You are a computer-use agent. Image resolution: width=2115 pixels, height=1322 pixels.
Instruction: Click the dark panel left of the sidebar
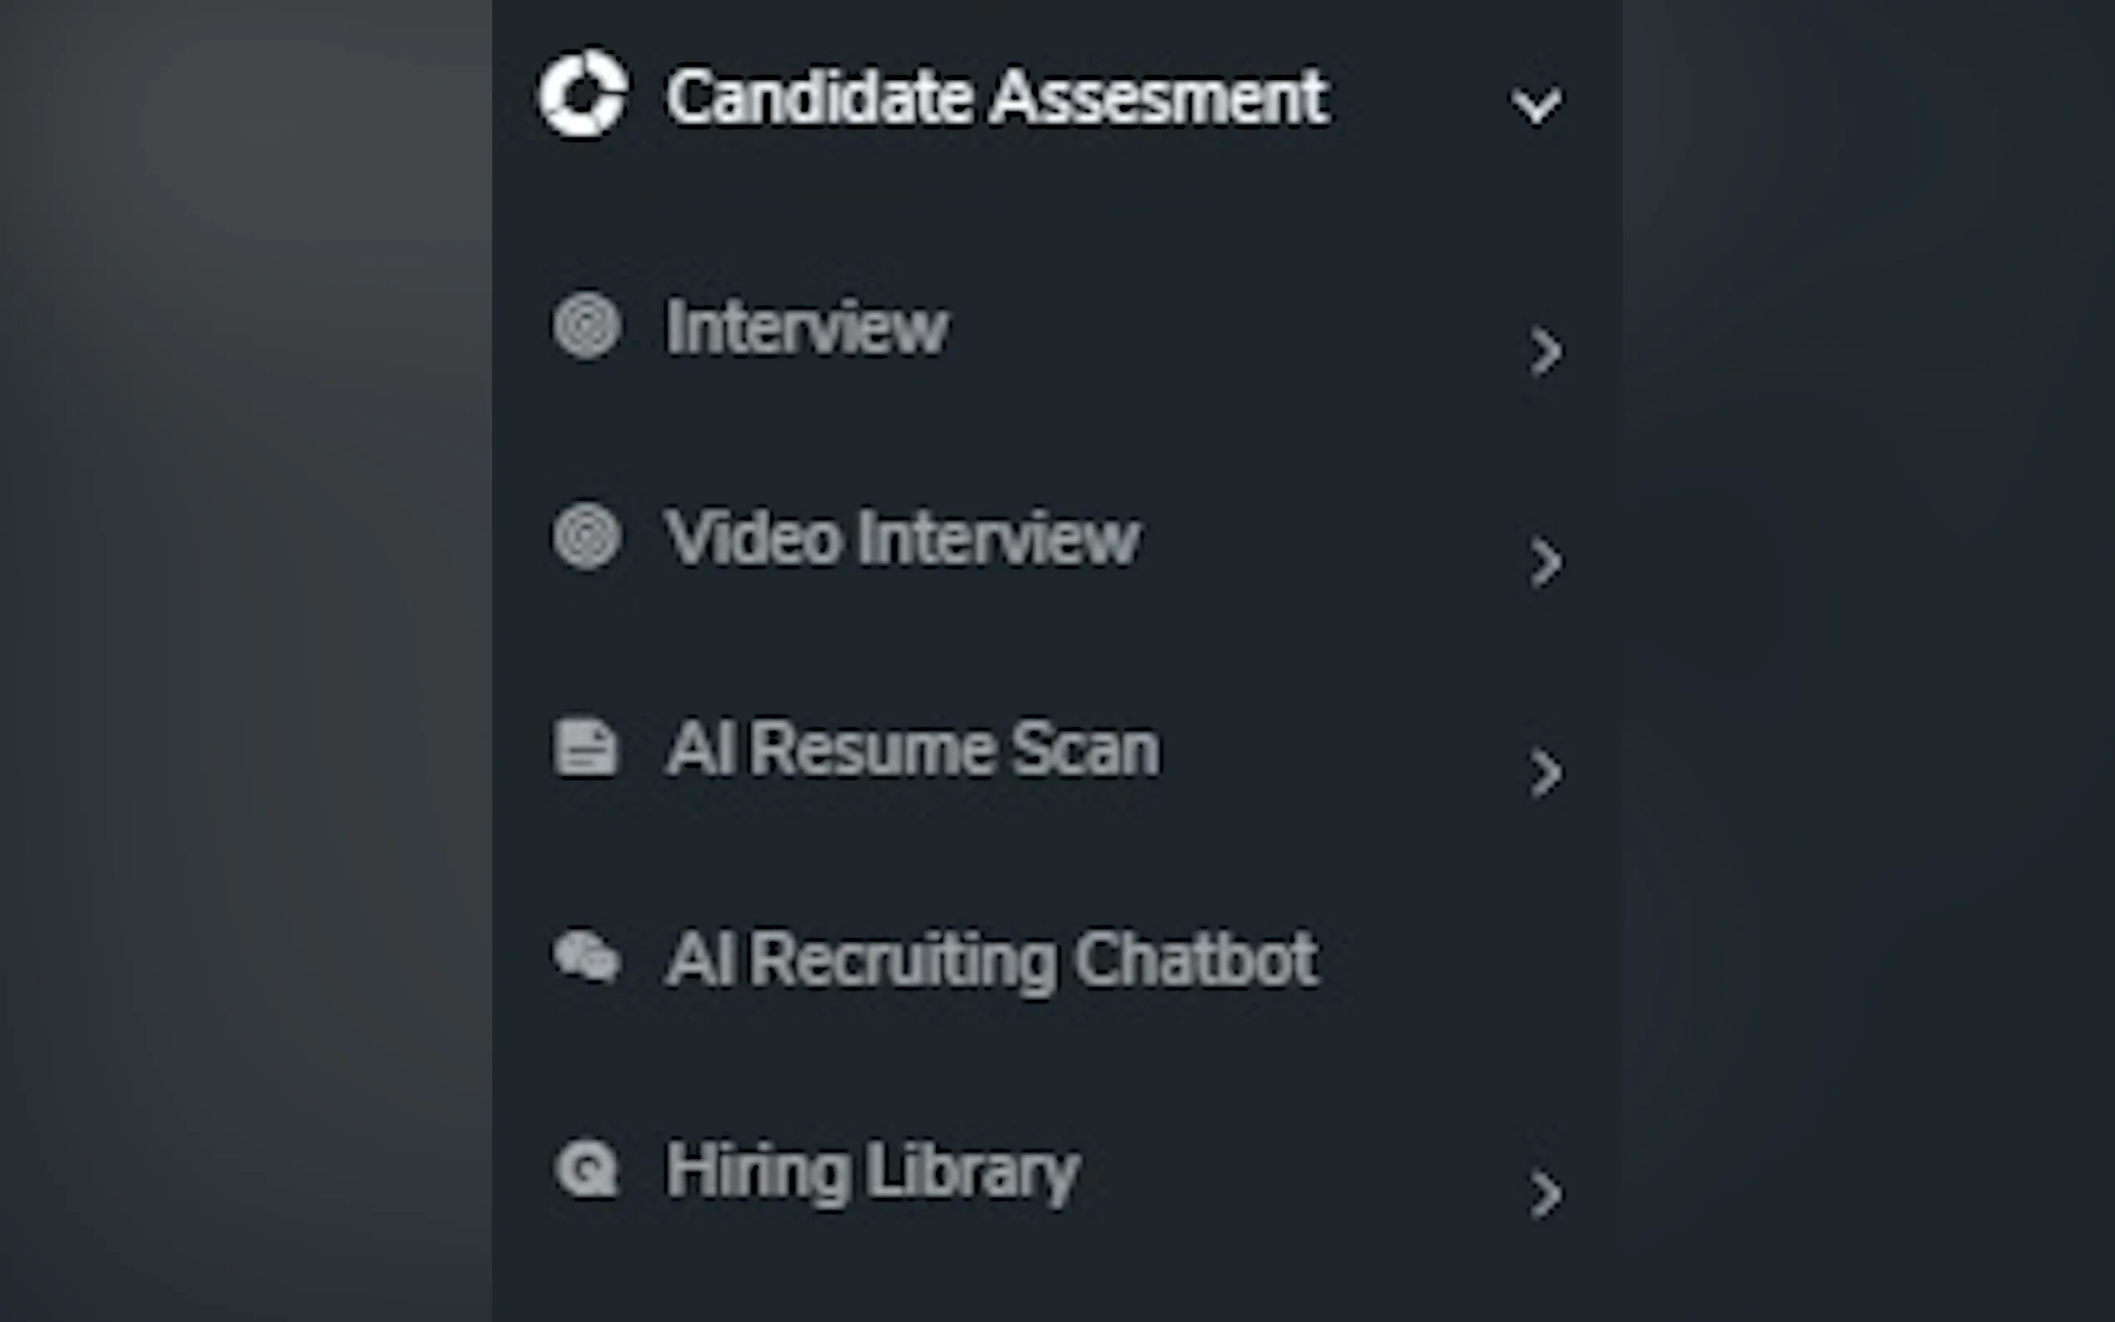[245, 656]
